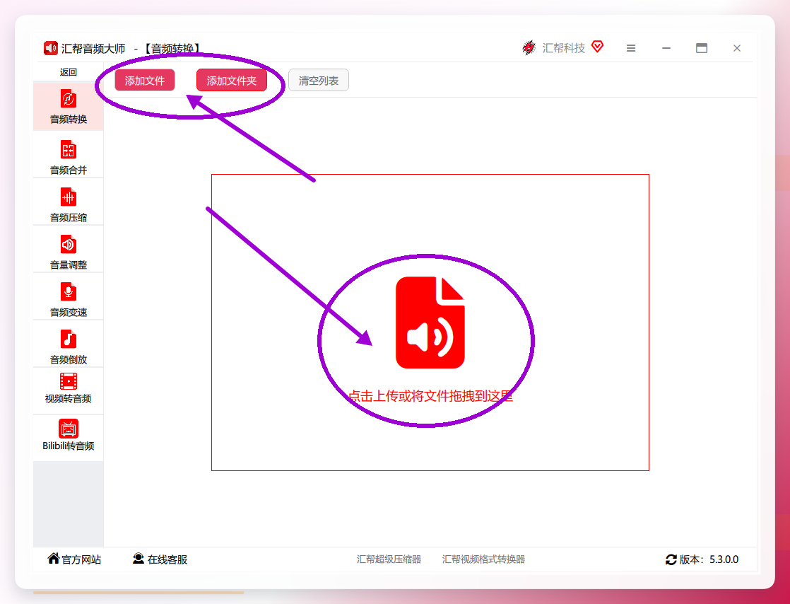Open the 汇帮视频格式转换器 link

(483, 559)
